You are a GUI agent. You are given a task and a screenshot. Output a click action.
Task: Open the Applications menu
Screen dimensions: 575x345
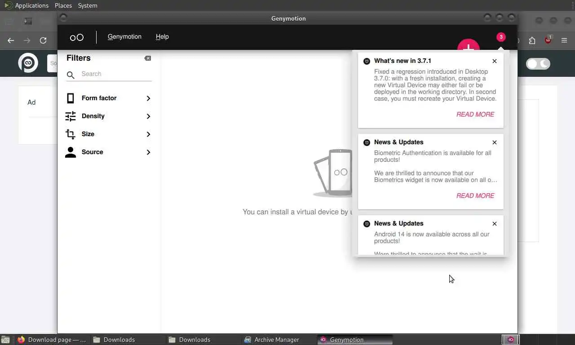click(x=27, y=5)
